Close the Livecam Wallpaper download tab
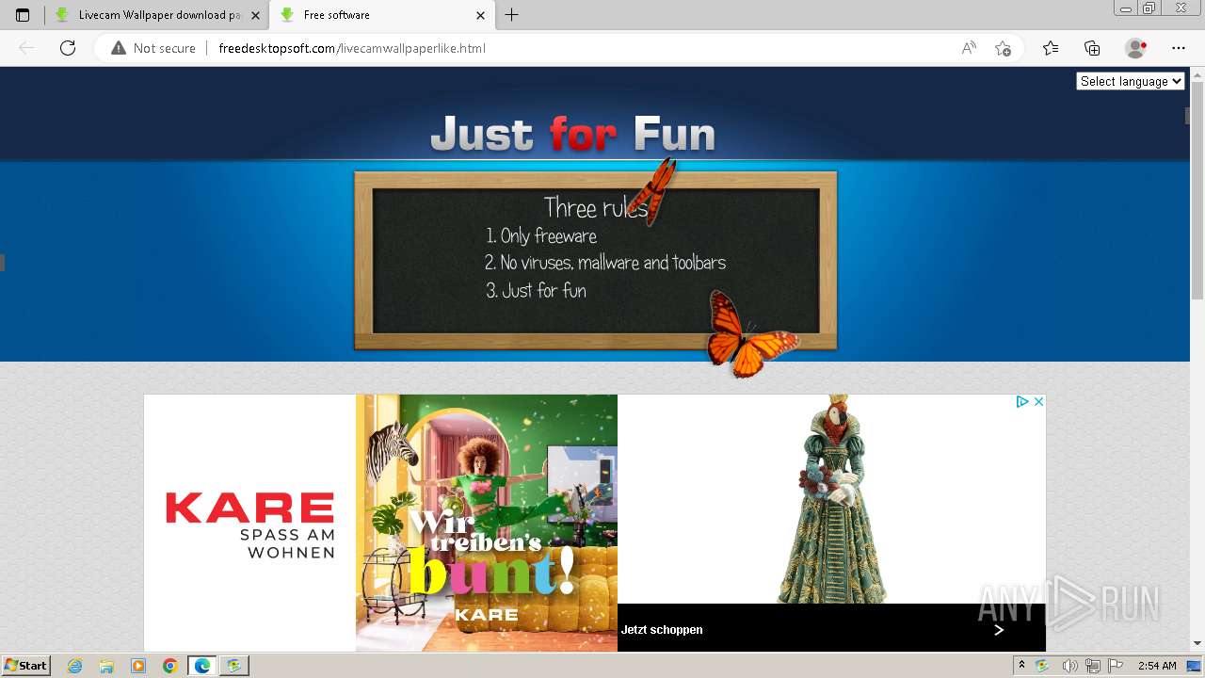This screenshot has width=1205, height=678. (255, 15)
